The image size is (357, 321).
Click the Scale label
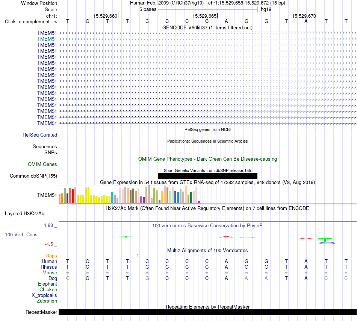click(x=51, y=9)
